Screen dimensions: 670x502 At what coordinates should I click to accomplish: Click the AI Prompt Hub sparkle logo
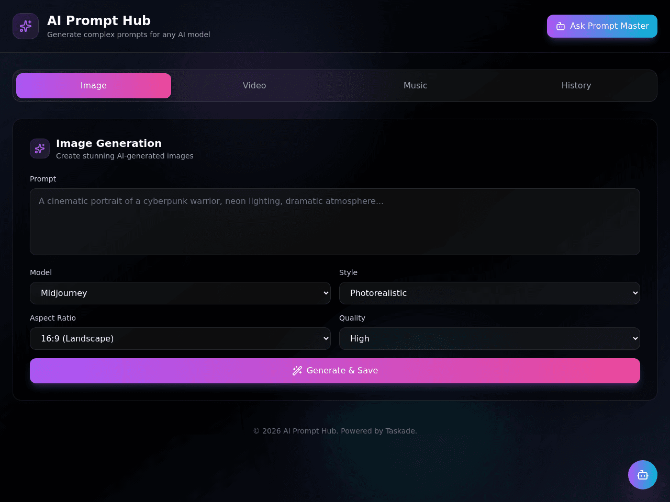pyautogui.click(x=26, y=26)
